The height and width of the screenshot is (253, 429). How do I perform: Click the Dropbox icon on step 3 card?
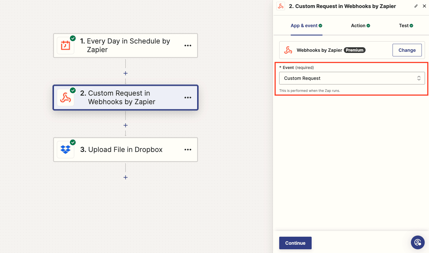(65, 149)
